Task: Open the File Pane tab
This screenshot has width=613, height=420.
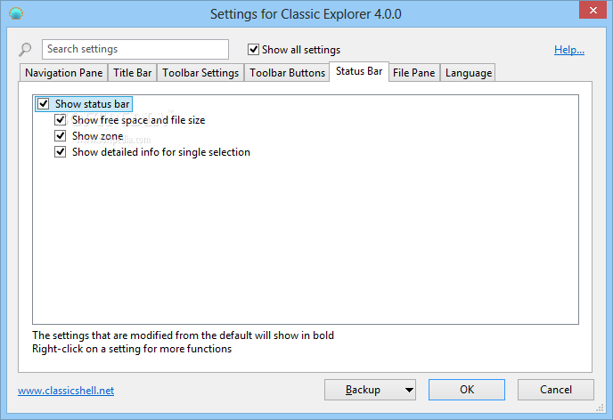Action: (x=414, y=73)
